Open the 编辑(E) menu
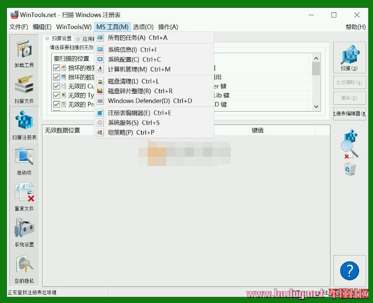Screen dimensions: 373x303 coord(42,27)
